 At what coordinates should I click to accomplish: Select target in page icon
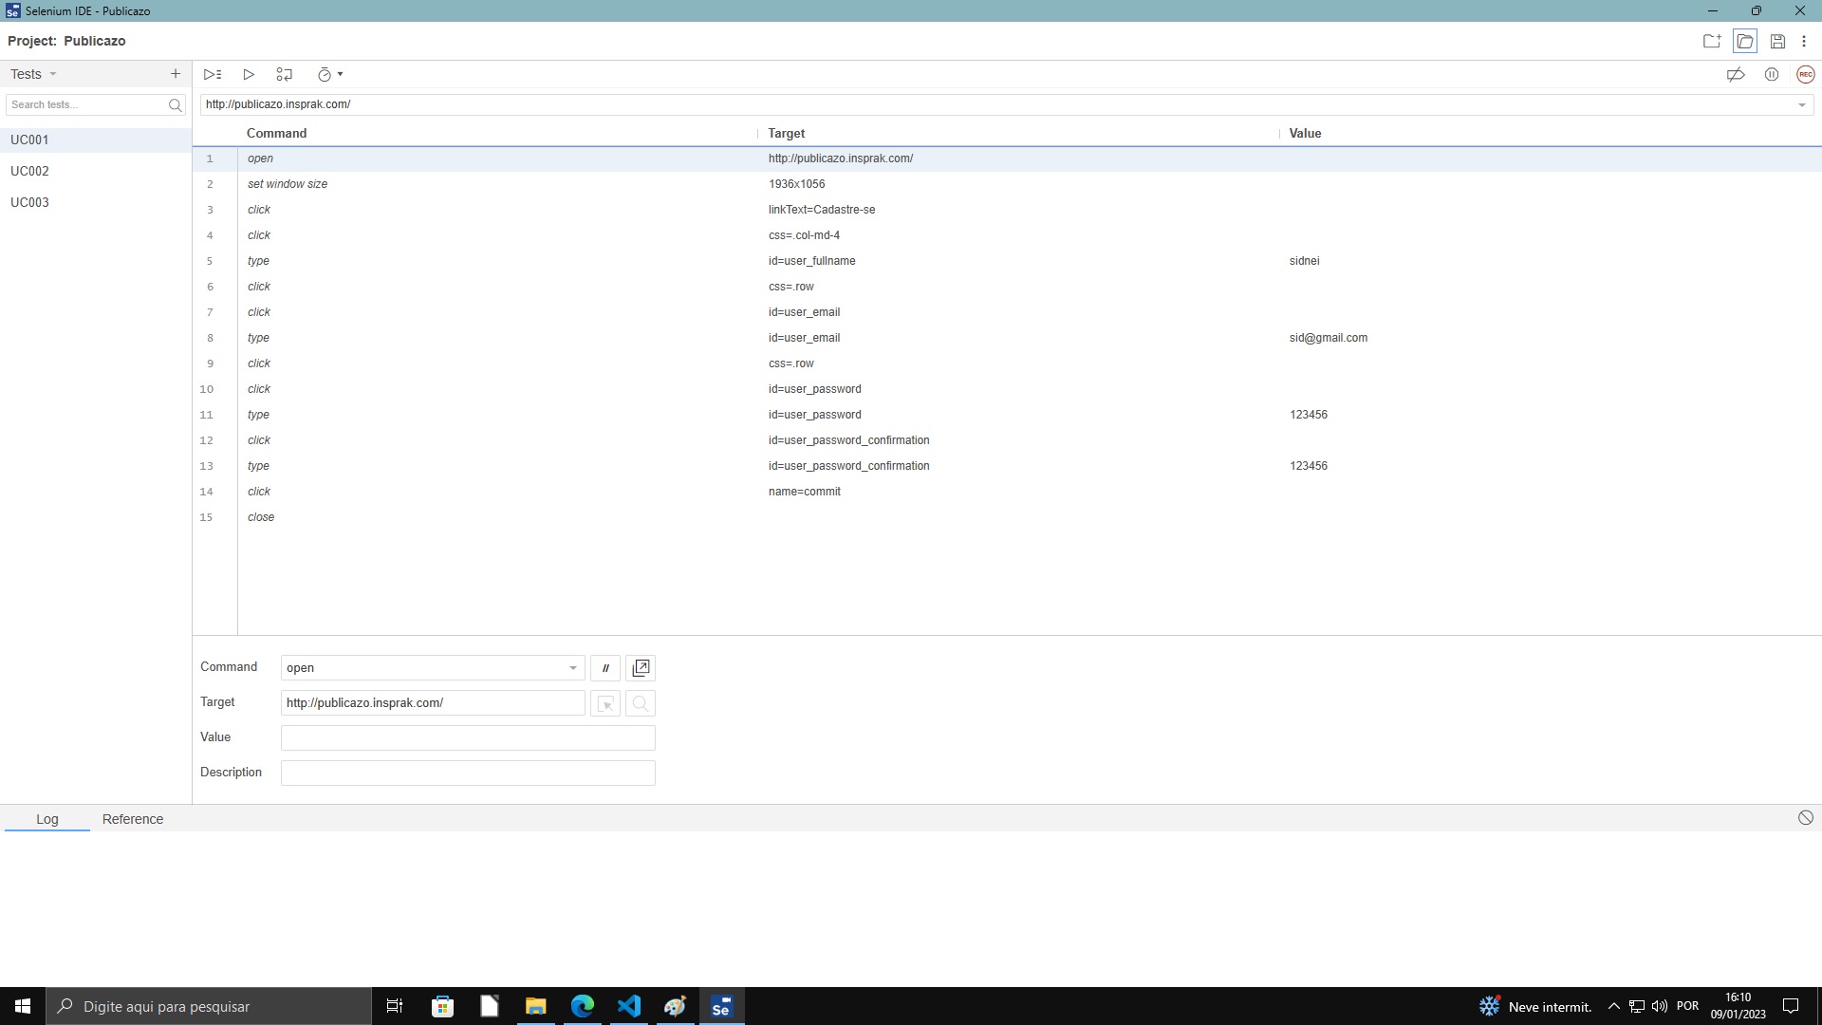(x=605, y=703)
